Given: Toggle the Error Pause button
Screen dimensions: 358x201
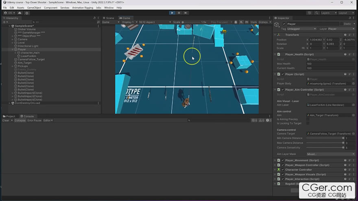Looking at the screenshot, I should point(34,120).
